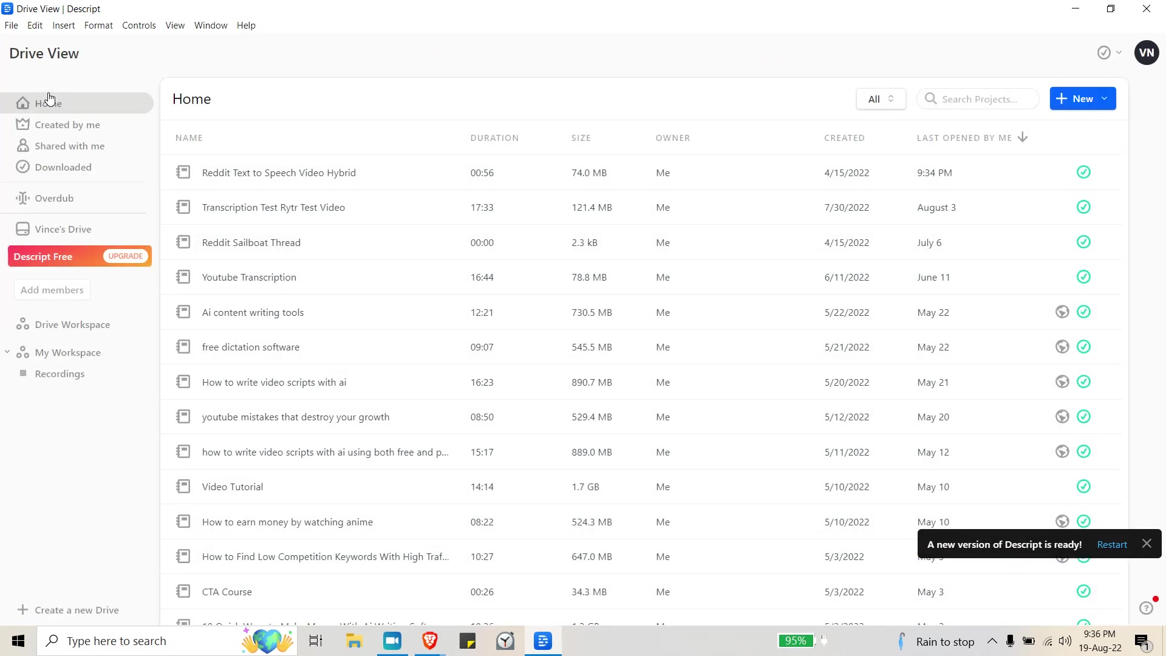
Task: Open CTA Course project
Action: 227,592
